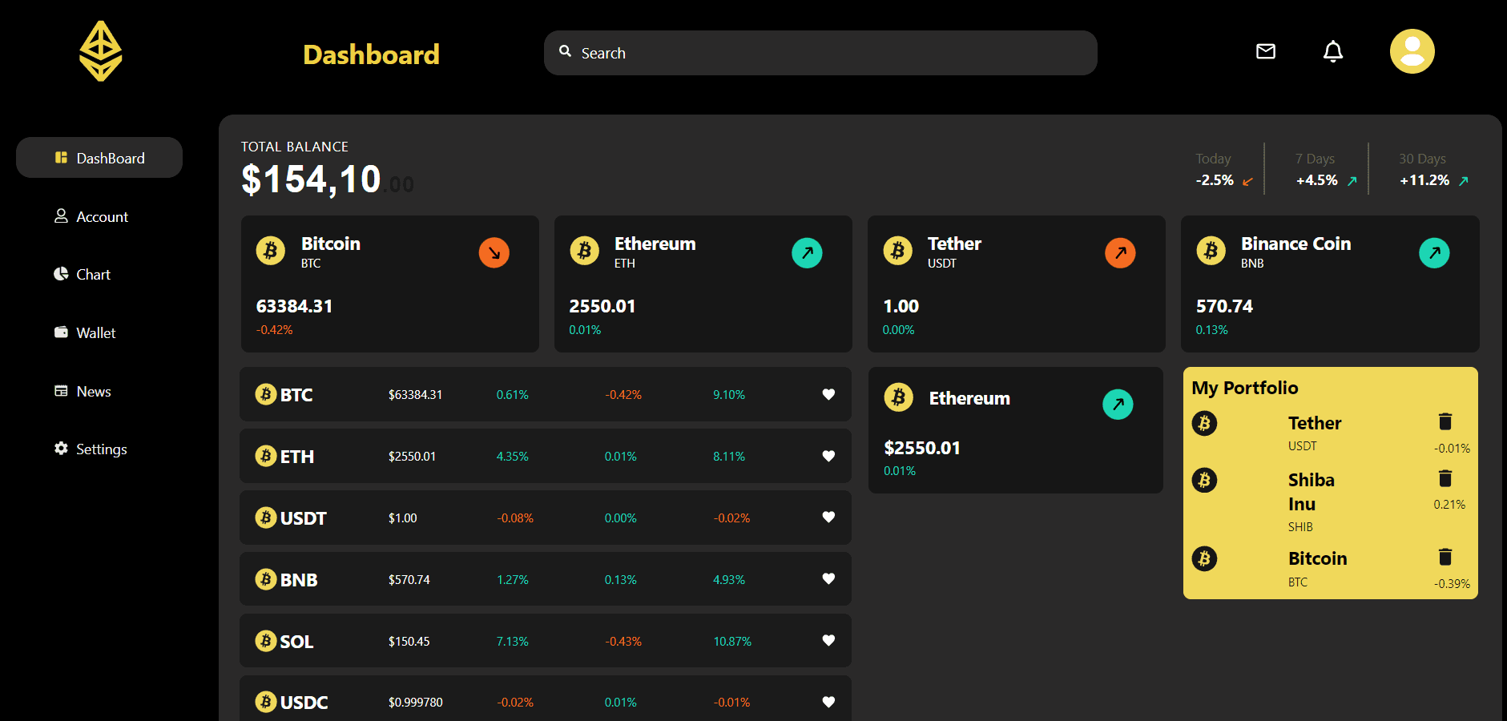Select the USDT row label

pyautogui.click(x=303, y=518)
